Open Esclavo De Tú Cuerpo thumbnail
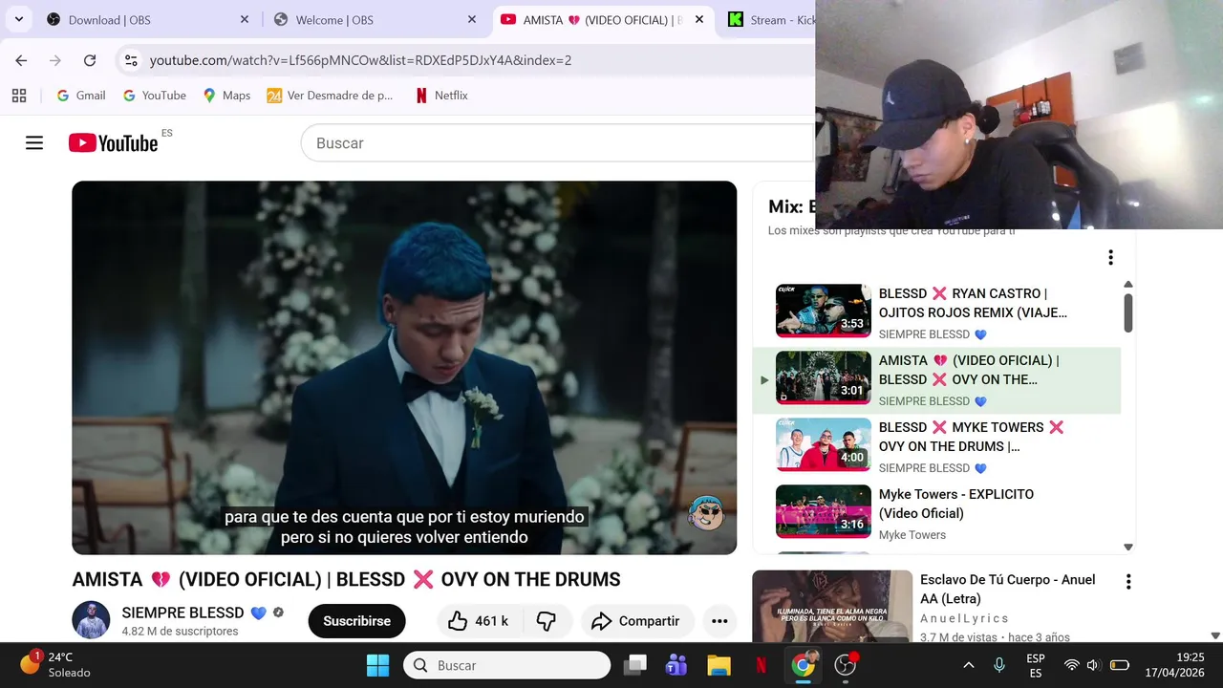 tap(832, 606)
